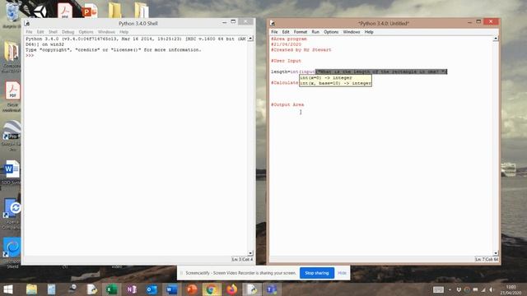Screen dimensions: 527x296
Task: Open File menu in Untitled editor
Action: [x=274, y=32]
